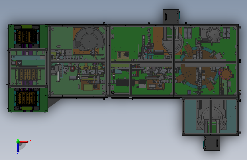This screenshot has width=247, height=160.
Task: Select the dark control cabinet below the teal enclosure
Action: [212, 143]
